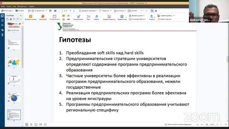Go to previous page with up arrow

point(70,11)
